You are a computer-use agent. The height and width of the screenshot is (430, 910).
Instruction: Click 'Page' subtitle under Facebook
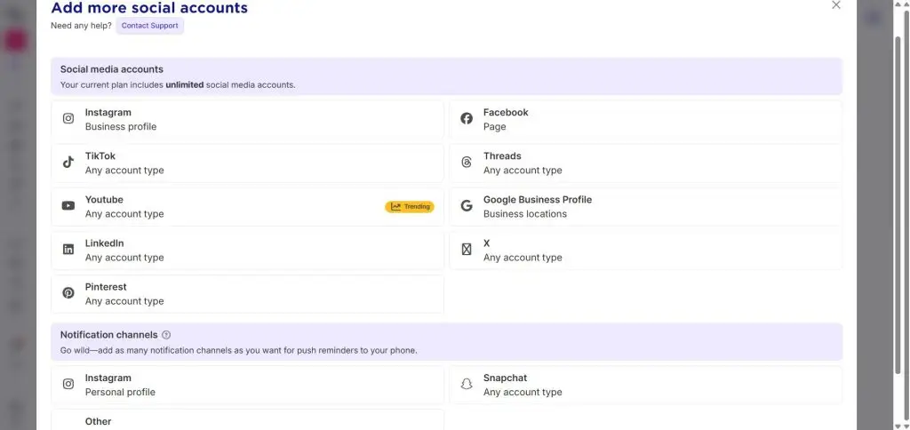[x=494, y=126]
